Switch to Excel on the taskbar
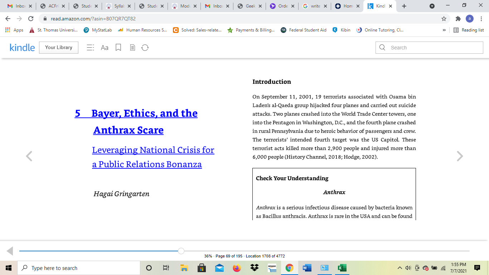 (x=342, y=268)
